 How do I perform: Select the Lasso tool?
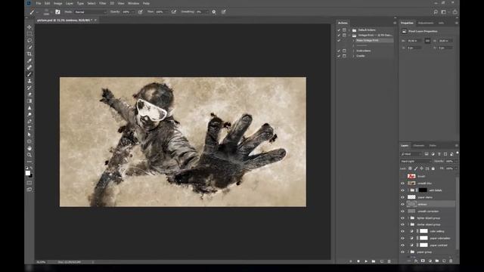[29, 40]
